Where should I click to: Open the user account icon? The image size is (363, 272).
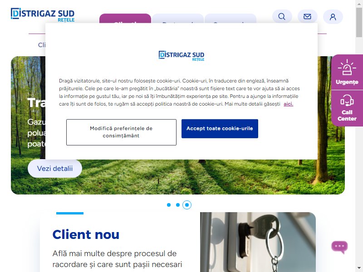333,17
